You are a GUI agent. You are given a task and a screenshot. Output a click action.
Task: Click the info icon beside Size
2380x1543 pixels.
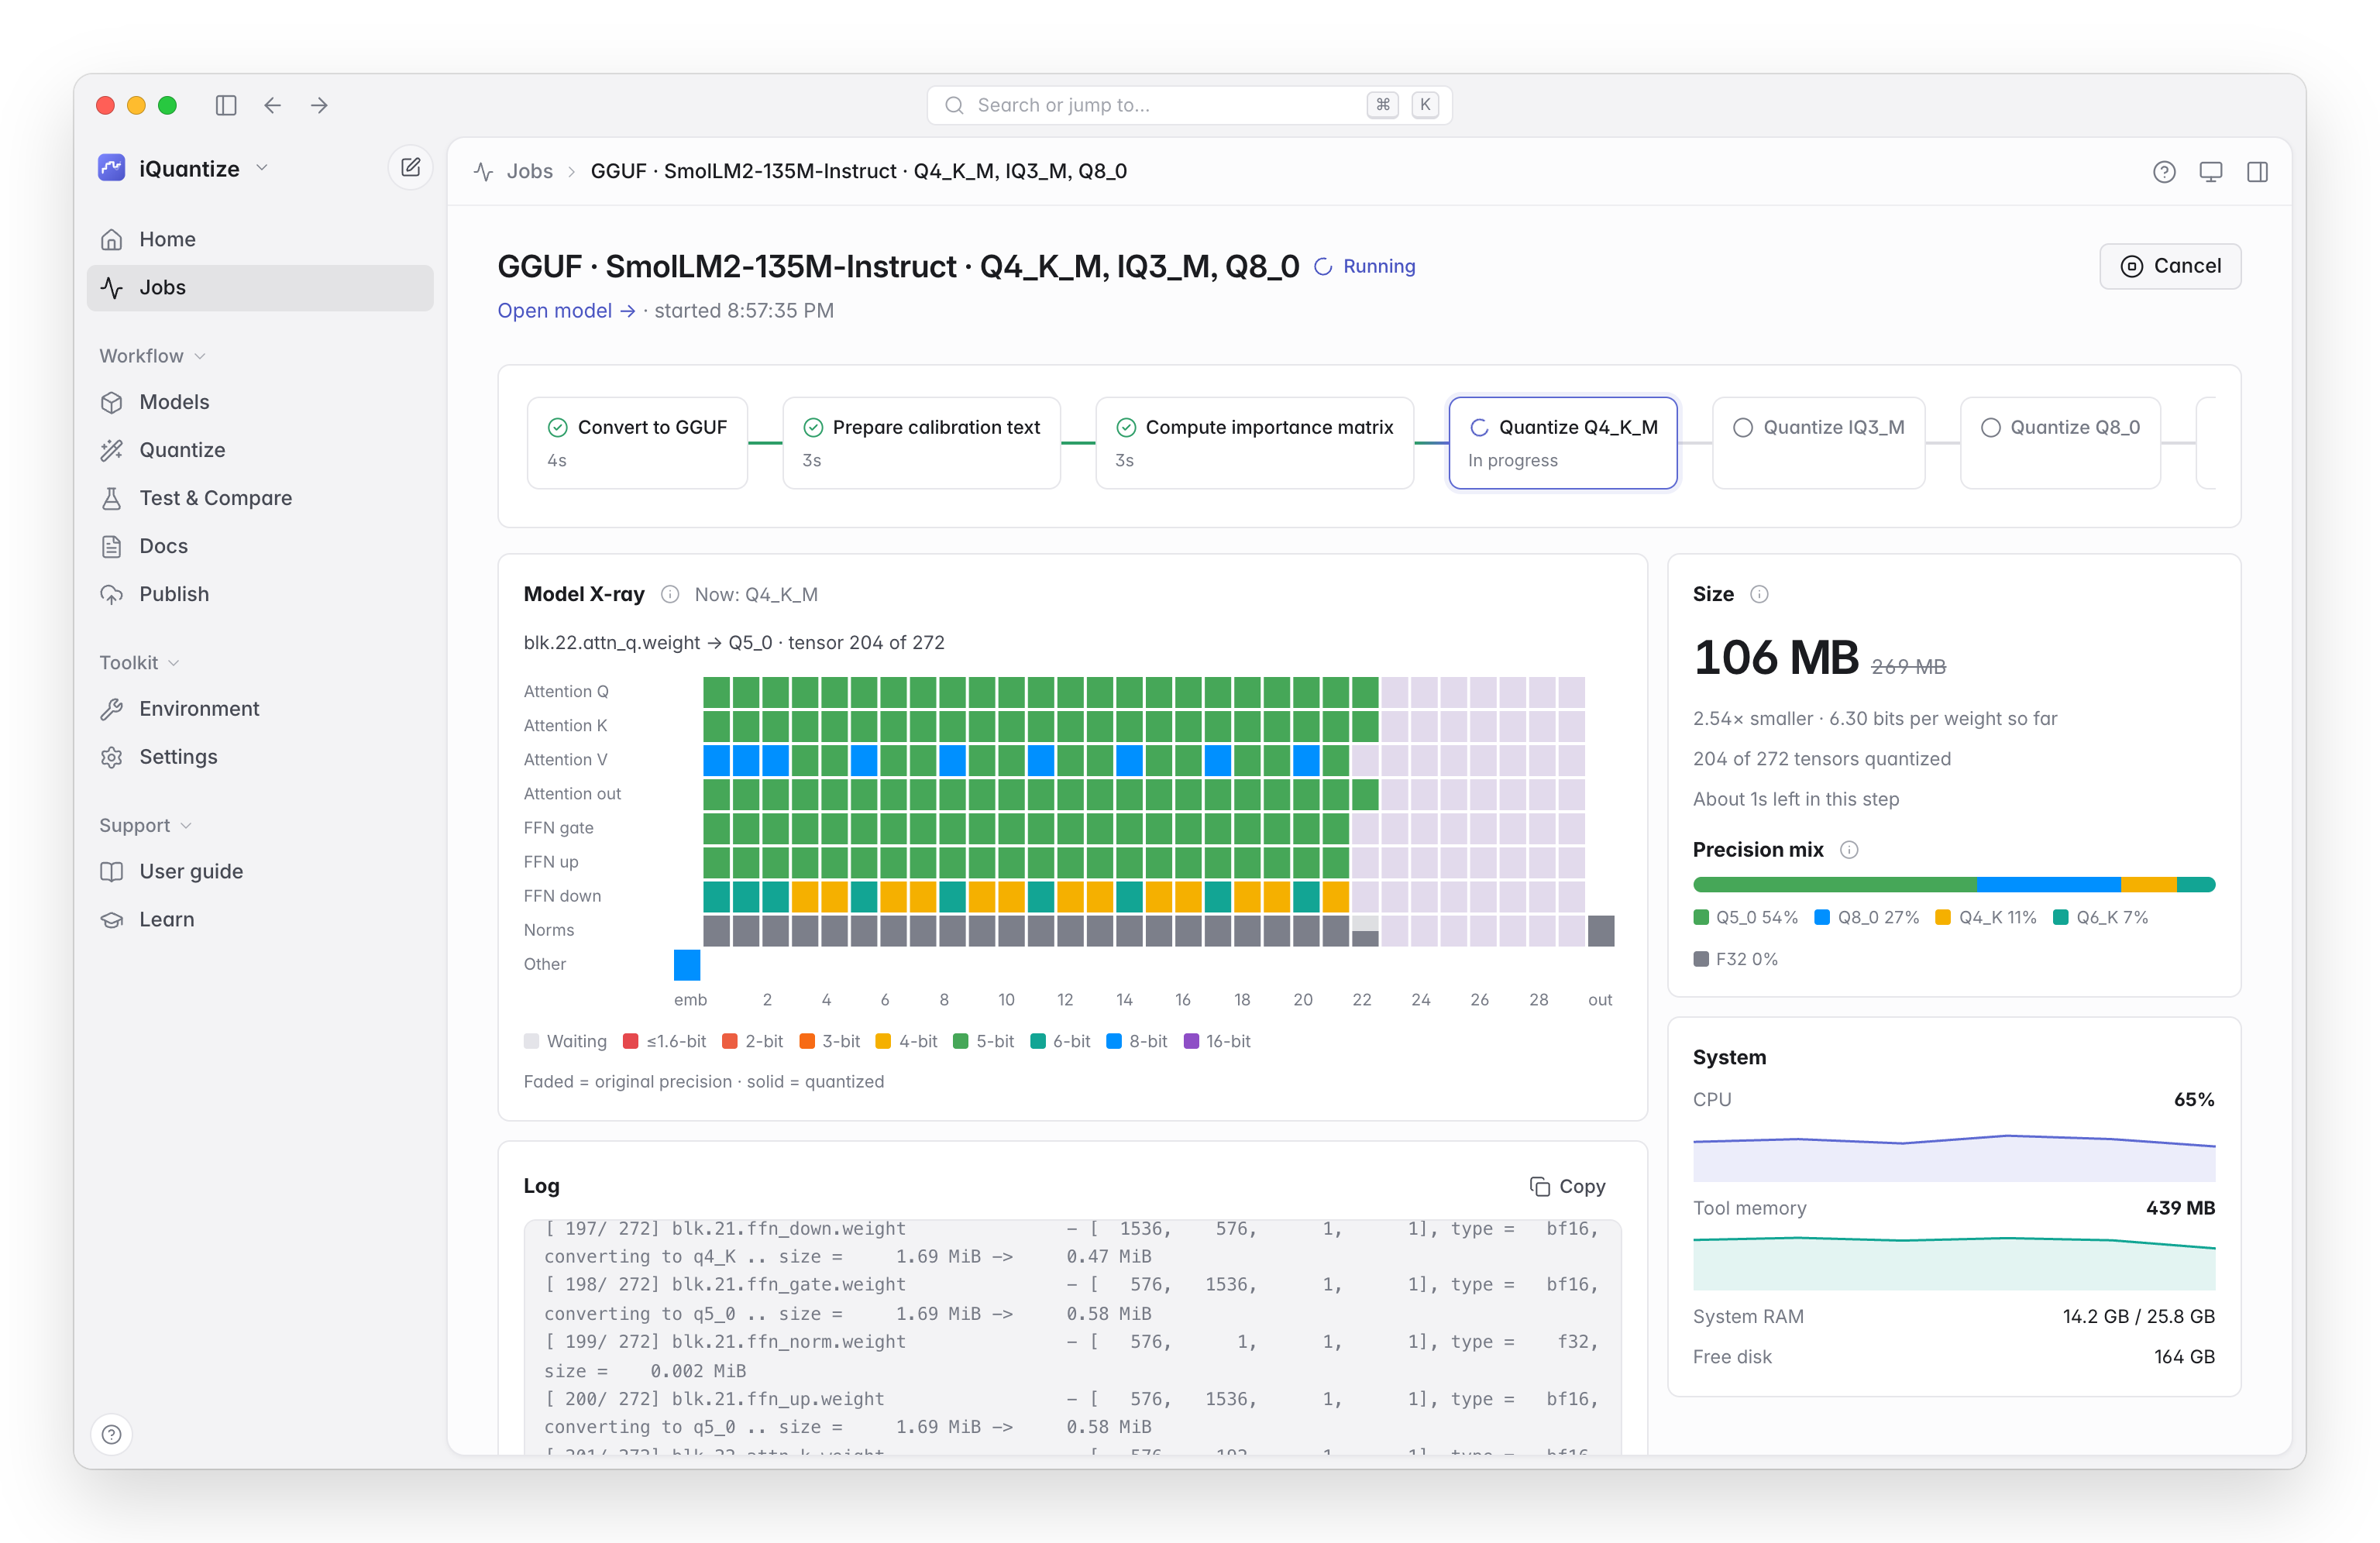pyautogui.click(x=1759, y=594)
